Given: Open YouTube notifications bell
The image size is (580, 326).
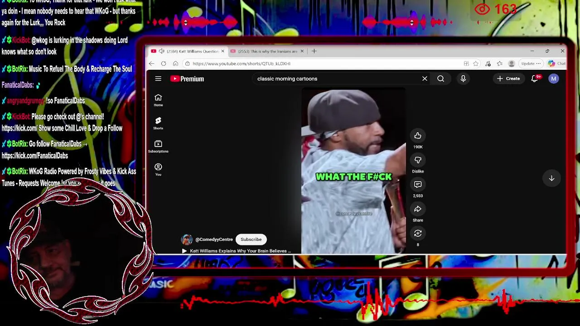Looking at the screenshot, I should point(535,79).
